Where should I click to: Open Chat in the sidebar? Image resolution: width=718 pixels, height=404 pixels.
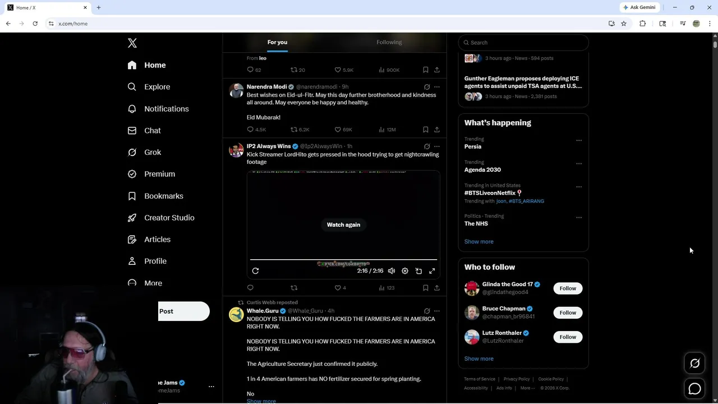(x=144, y=130)
